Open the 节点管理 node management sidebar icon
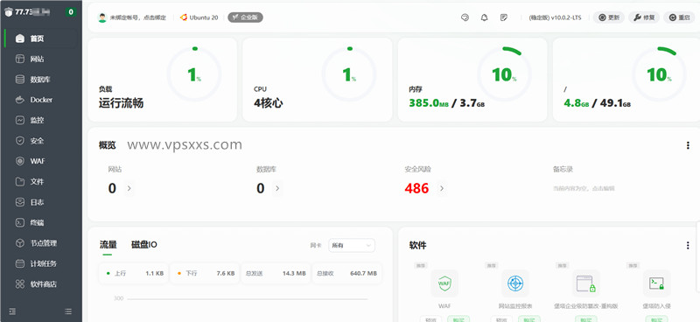This screenshot has width=700, height=322. [19, 243]
